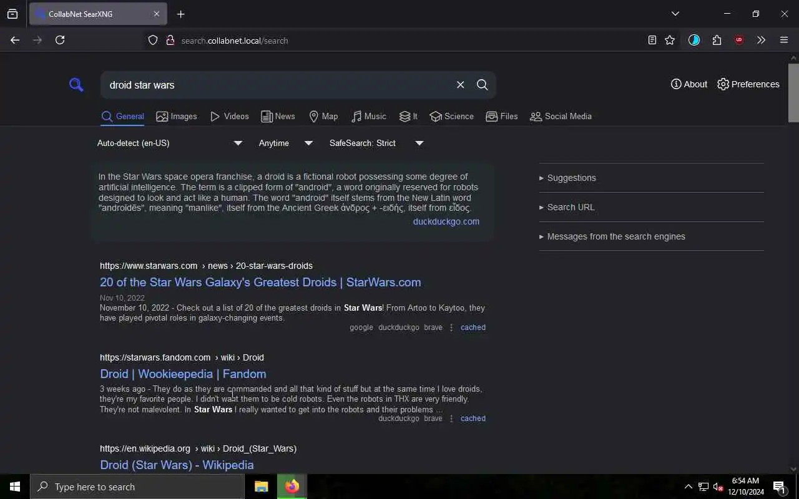Open the Anytime time range dropdown
The width and height of the screenshot is (799, 499).
286,143
